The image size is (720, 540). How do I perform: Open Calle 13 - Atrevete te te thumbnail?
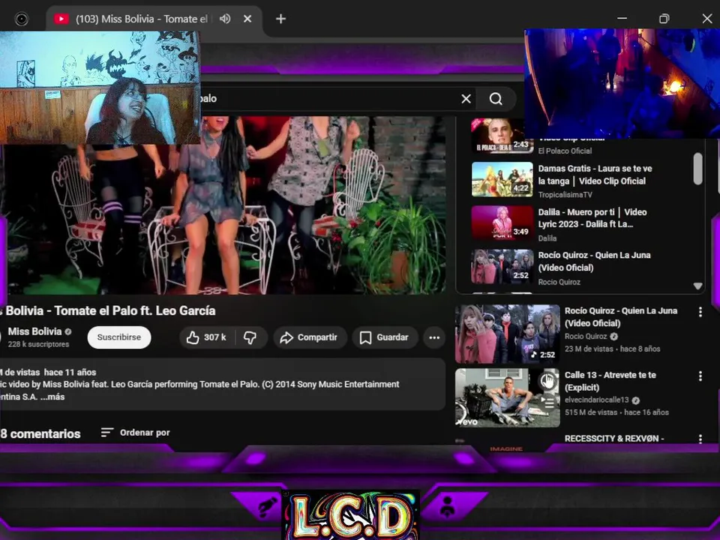coord(508,397)
